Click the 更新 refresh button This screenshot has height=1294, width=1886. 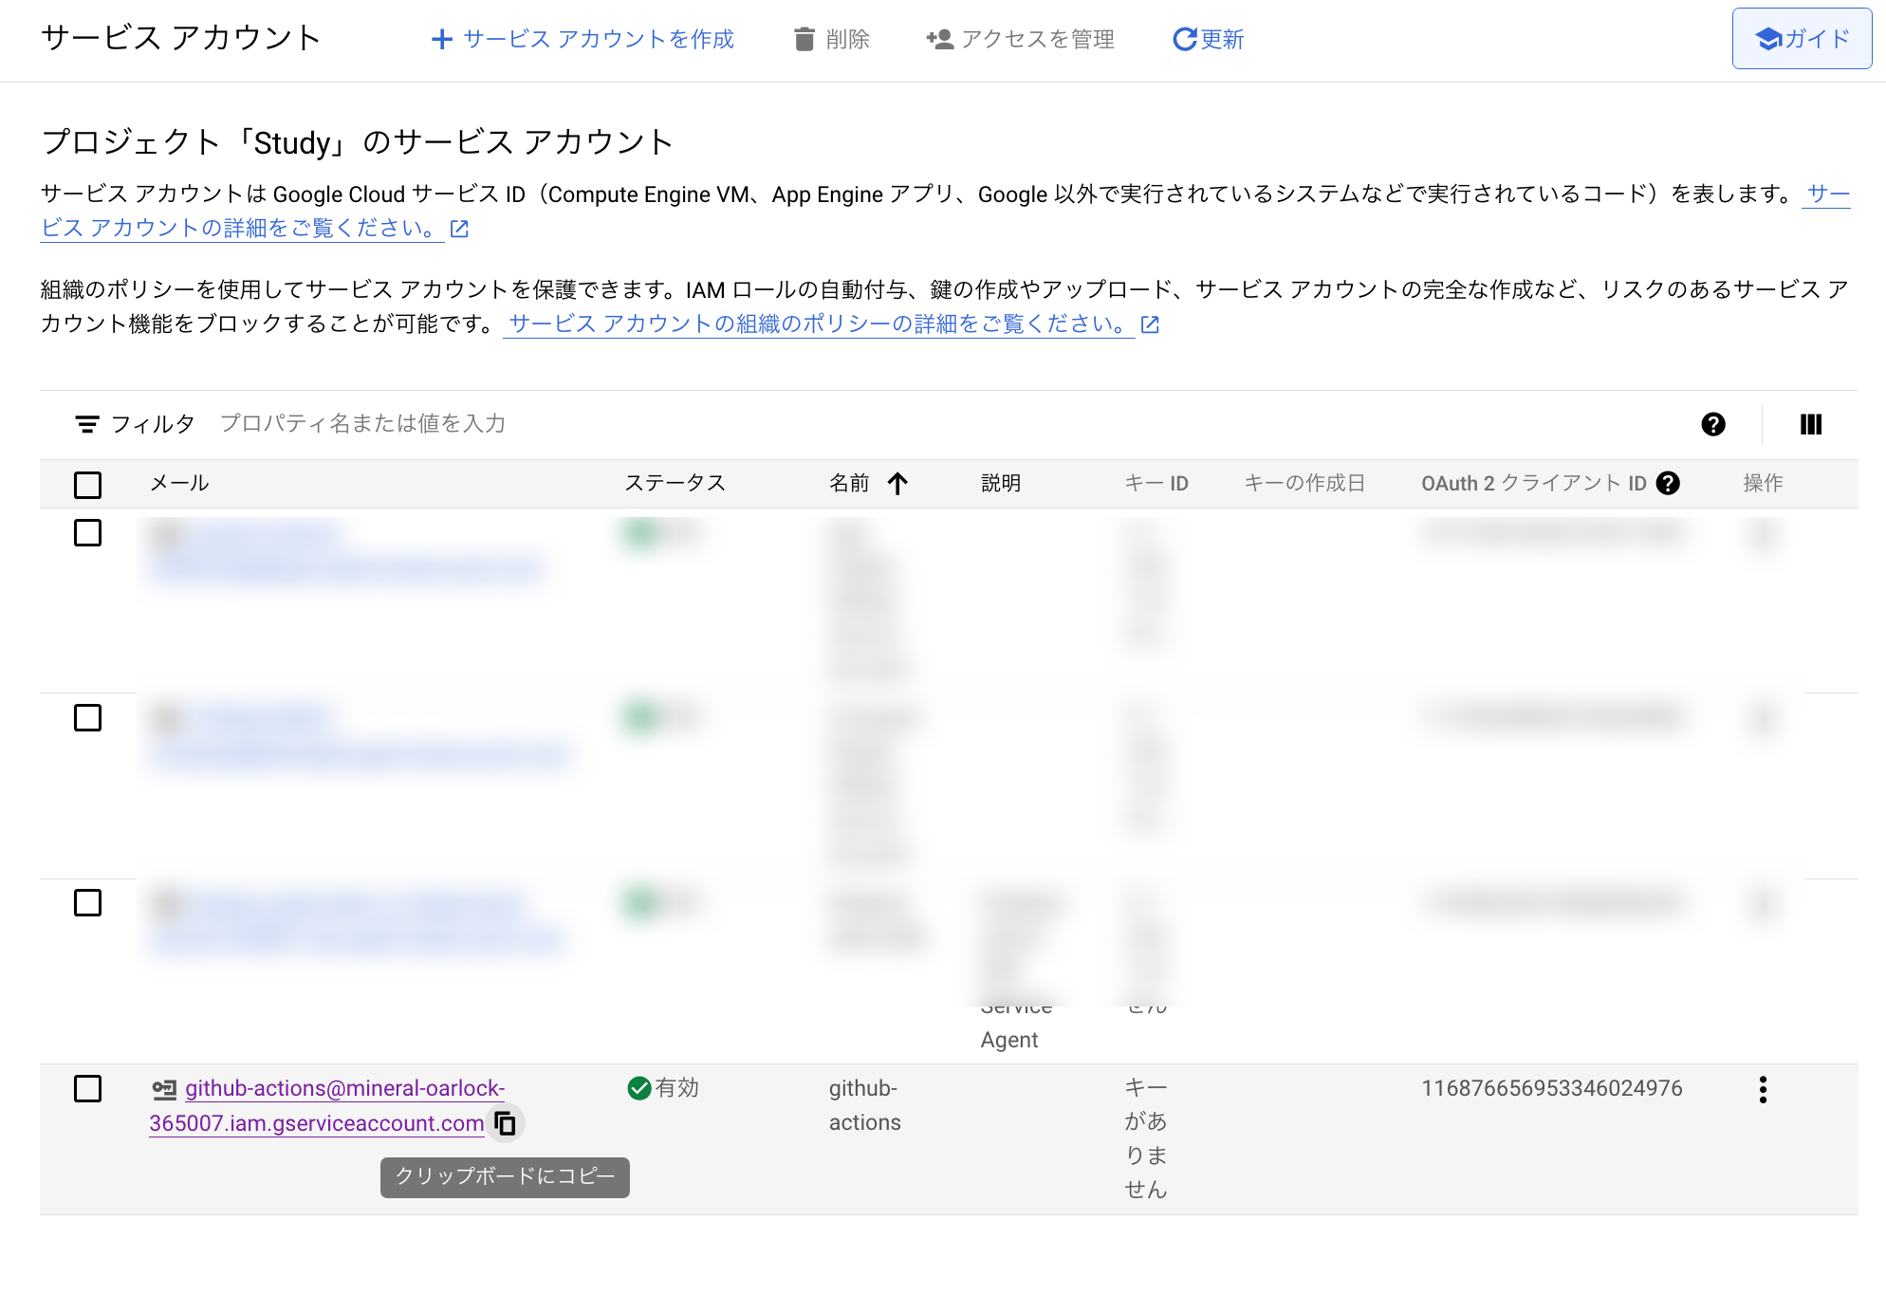click(x=1208, y=39)
